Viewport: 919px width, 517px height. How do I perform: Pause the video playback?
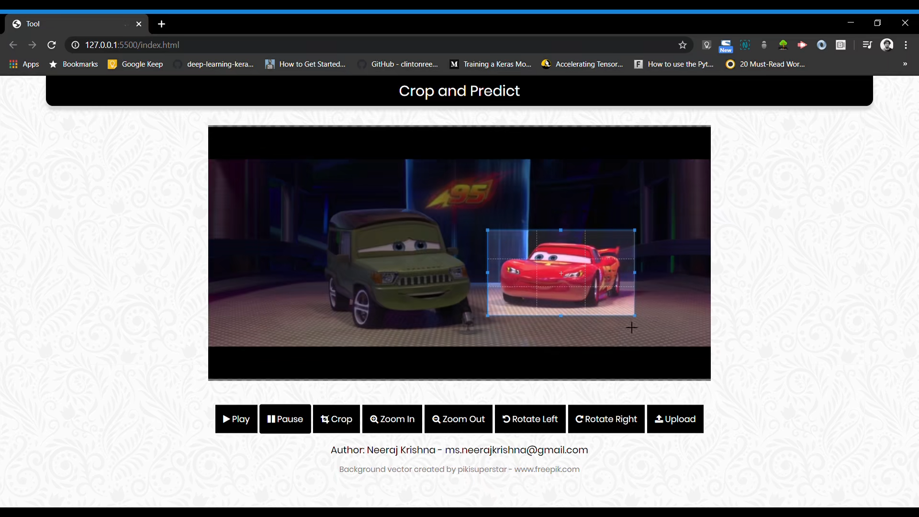285,419
